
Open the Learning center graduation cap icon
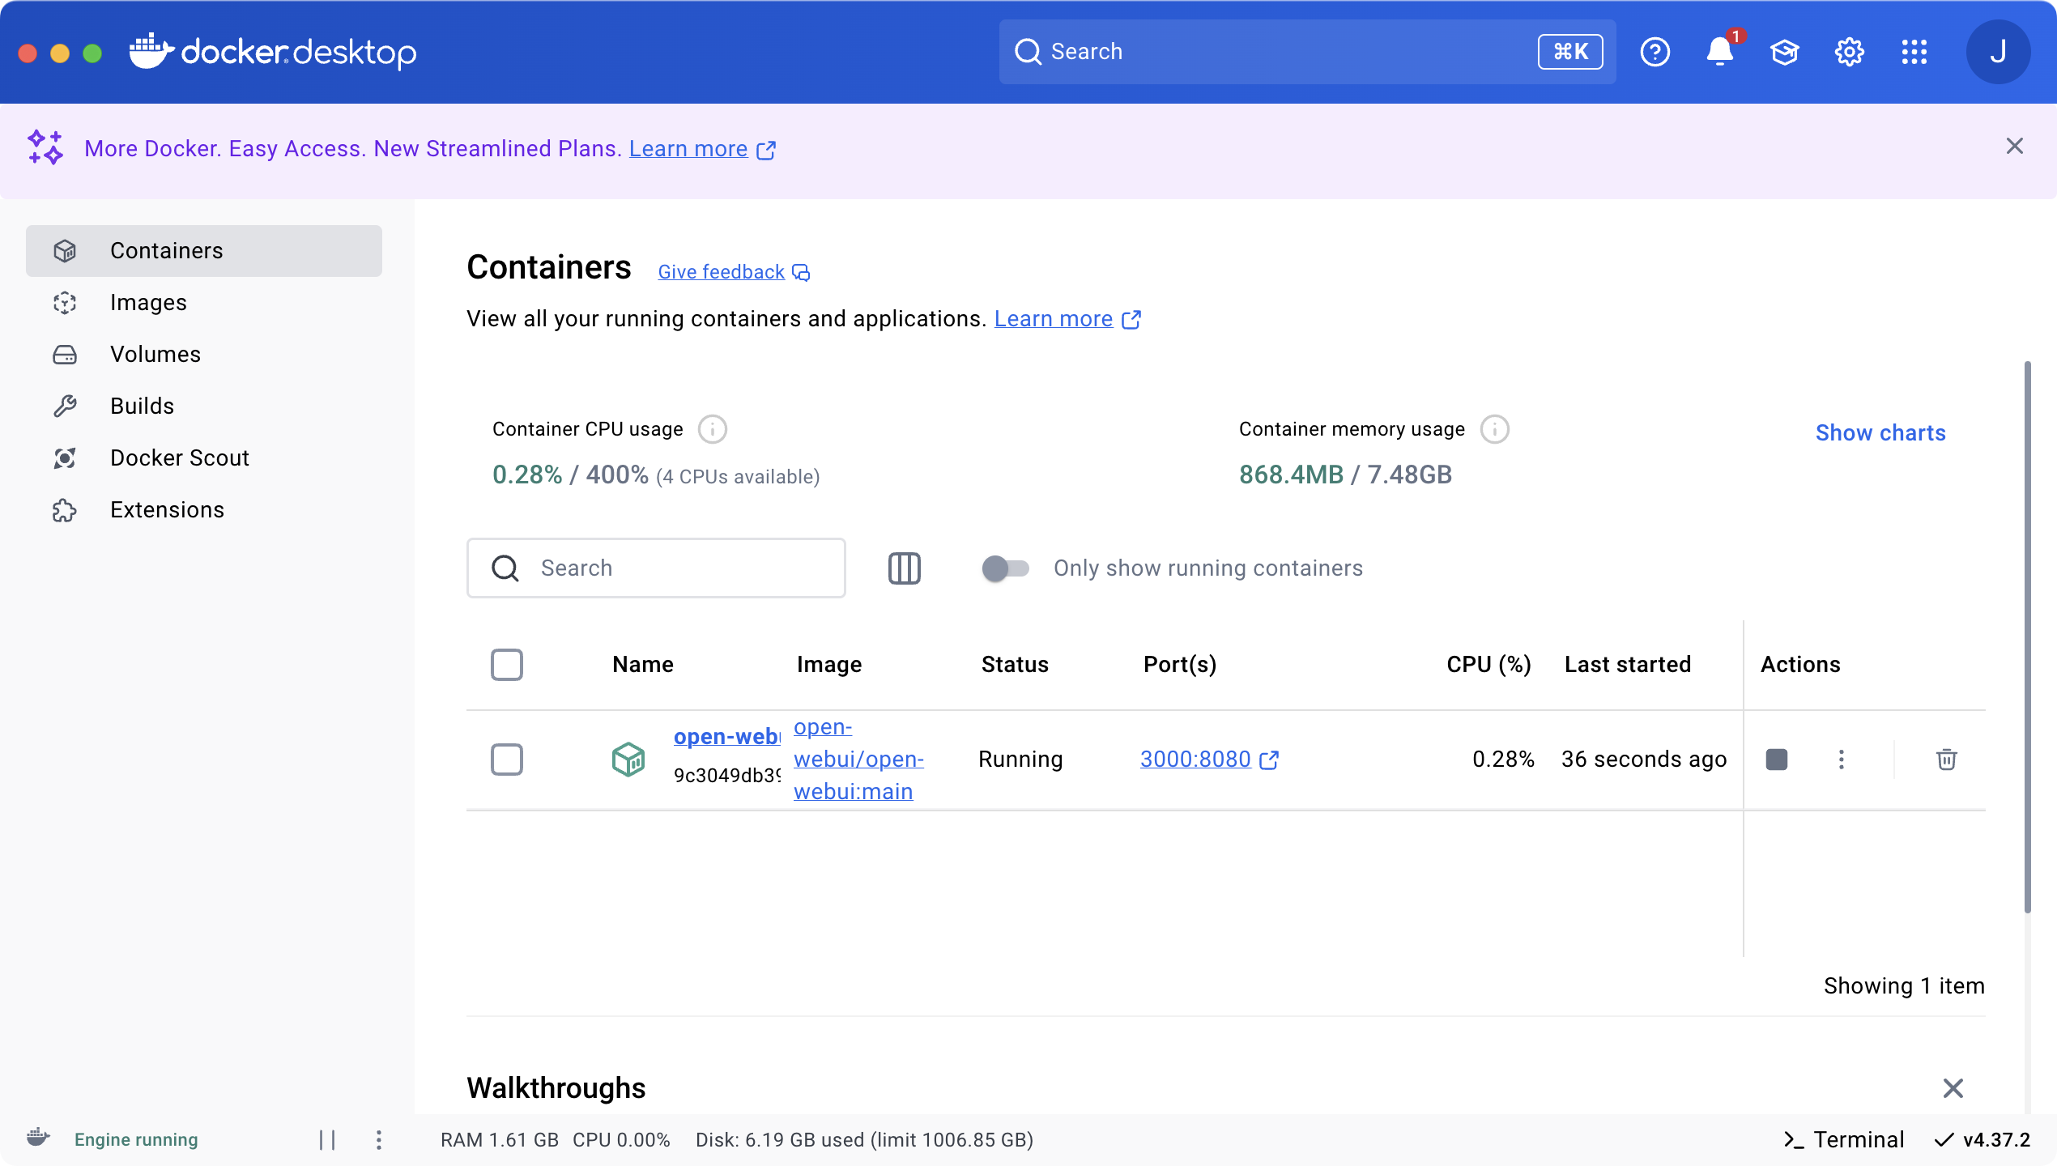tap(1784, 52)
